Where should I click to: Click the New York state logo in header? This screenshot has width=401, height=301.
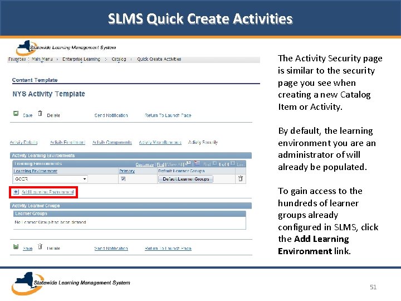[27, 47]
